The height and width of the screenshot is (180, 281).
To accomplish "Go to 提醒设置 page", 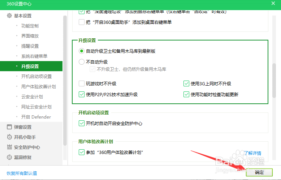I will pos(30,46).
